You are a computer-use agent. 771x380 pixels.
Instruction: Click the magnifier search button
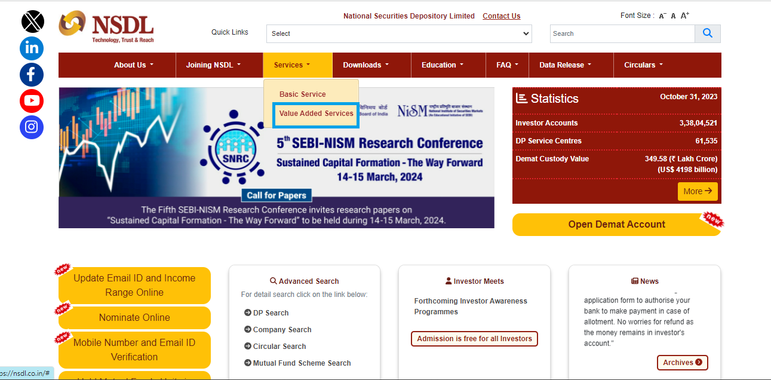tap(708, 33)
